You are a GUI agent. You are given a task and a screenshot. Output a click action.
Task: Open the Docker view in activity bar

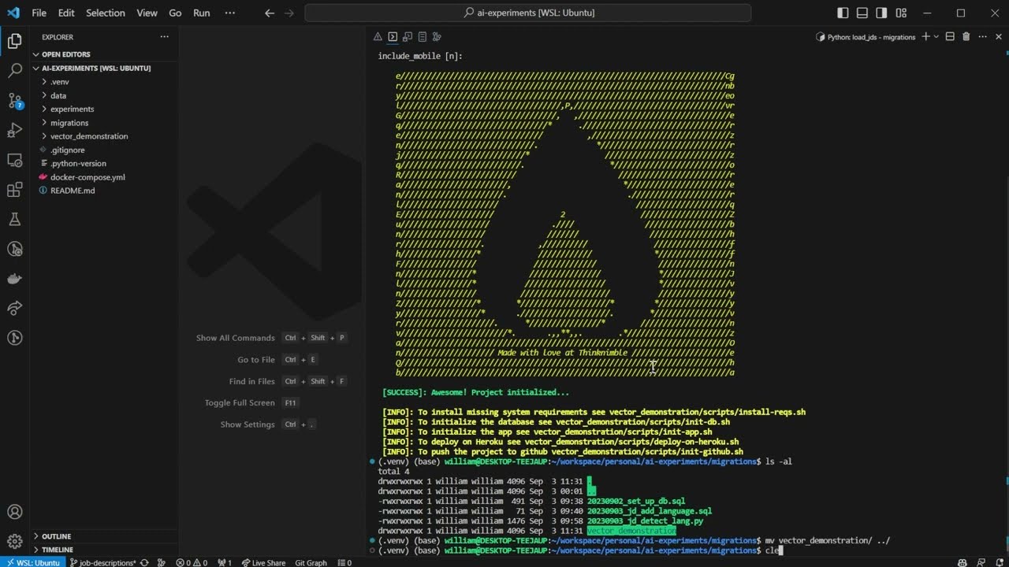[x=14, y=278]
